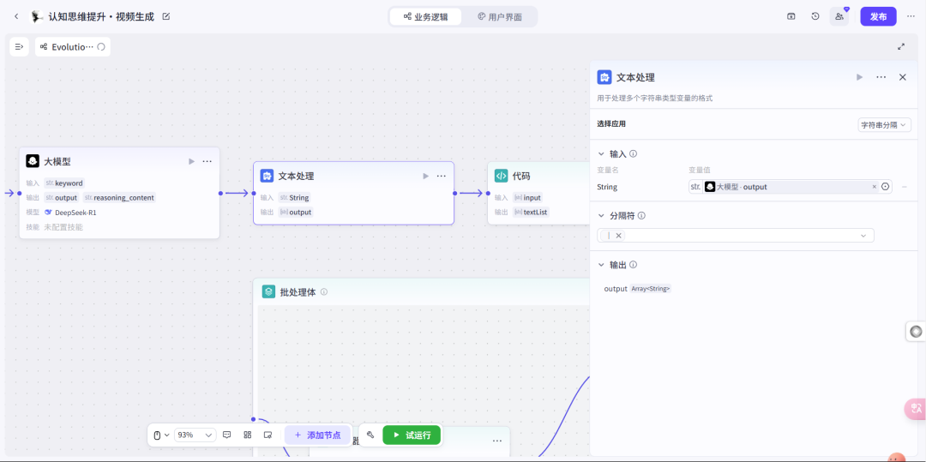The width and height of the screenshot is (926, 462).
Task: Remove the String input row
Action: pos(905,187)
